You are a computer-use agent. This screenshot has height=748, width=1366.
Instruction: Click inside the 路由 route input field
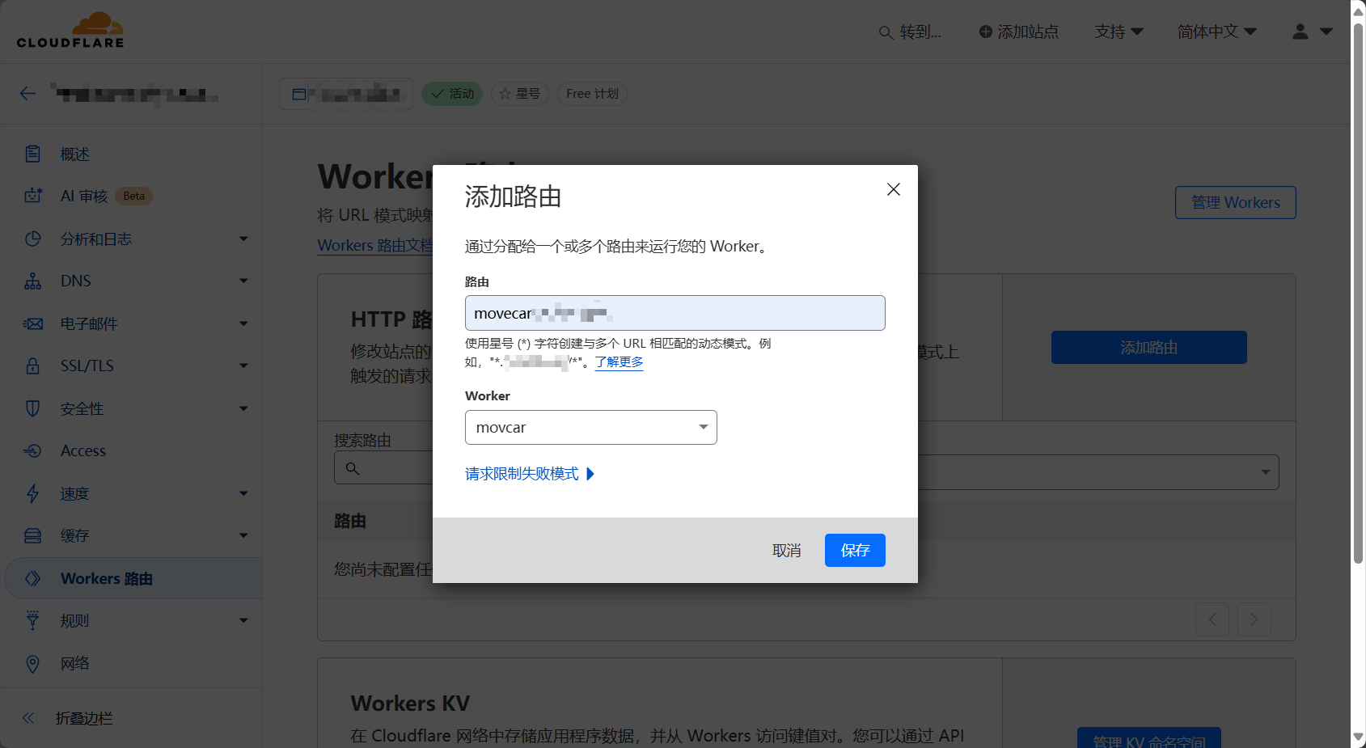pos(675,313)
